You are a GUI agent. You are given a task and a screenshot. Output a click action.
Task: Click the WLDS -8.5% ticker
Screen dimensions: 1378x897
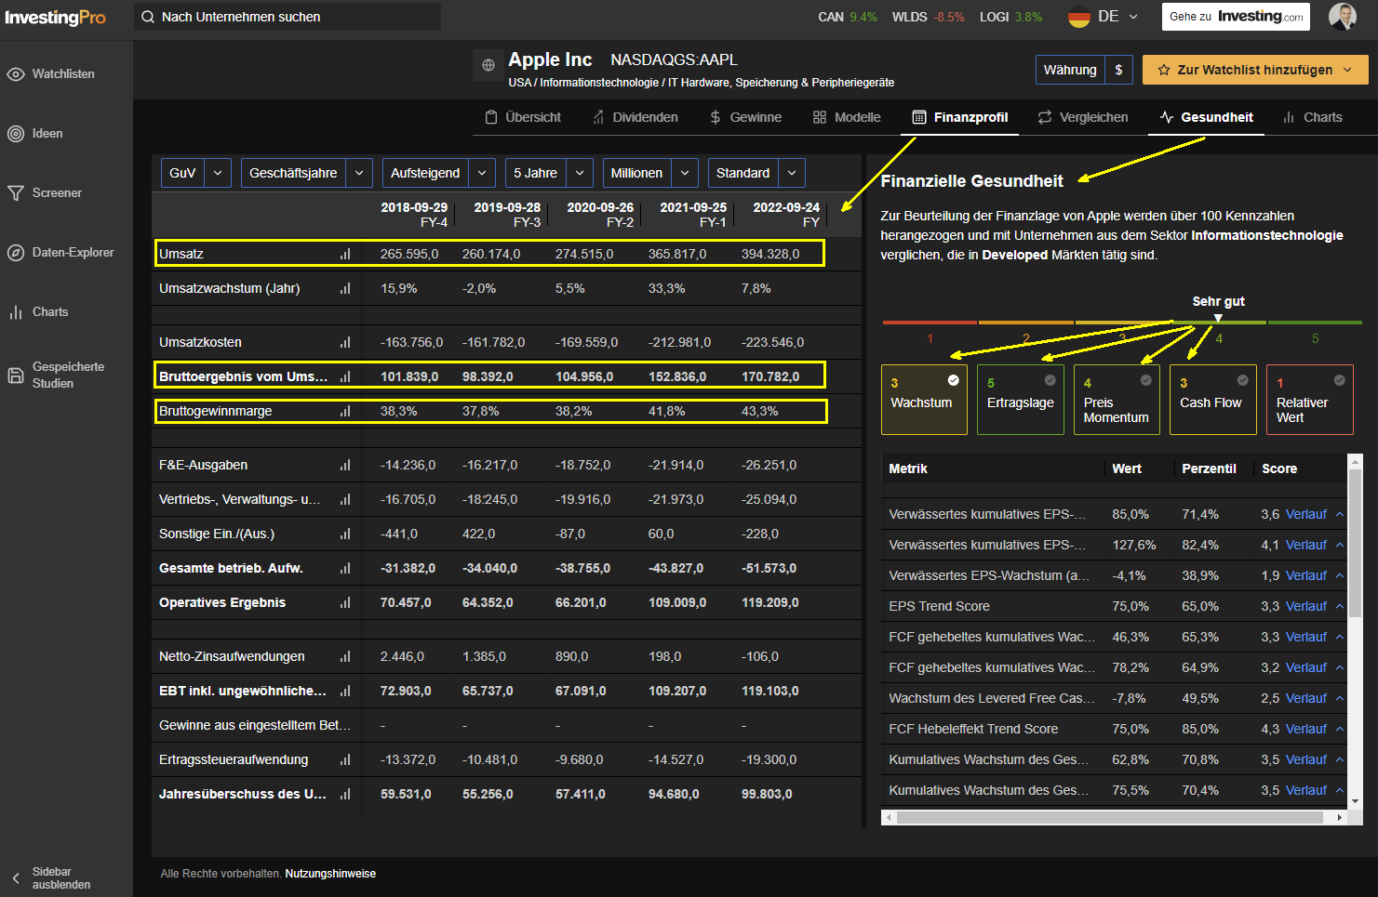(x=928, y=17)
